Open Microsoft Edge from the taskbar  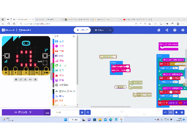click(111, 120)
